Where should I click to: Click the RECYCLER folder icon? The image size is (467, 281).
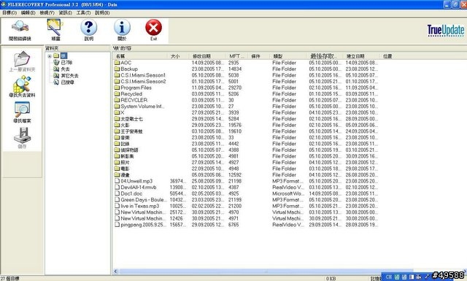pyautogui.click(x=117, y=100)
